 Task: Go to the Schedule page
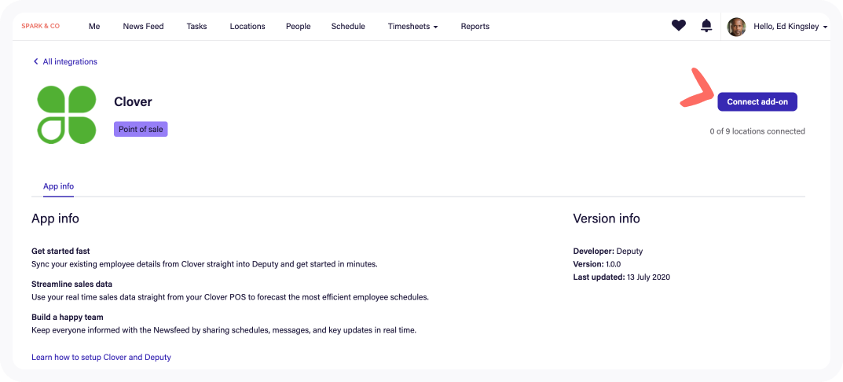[x=348, y=27]
